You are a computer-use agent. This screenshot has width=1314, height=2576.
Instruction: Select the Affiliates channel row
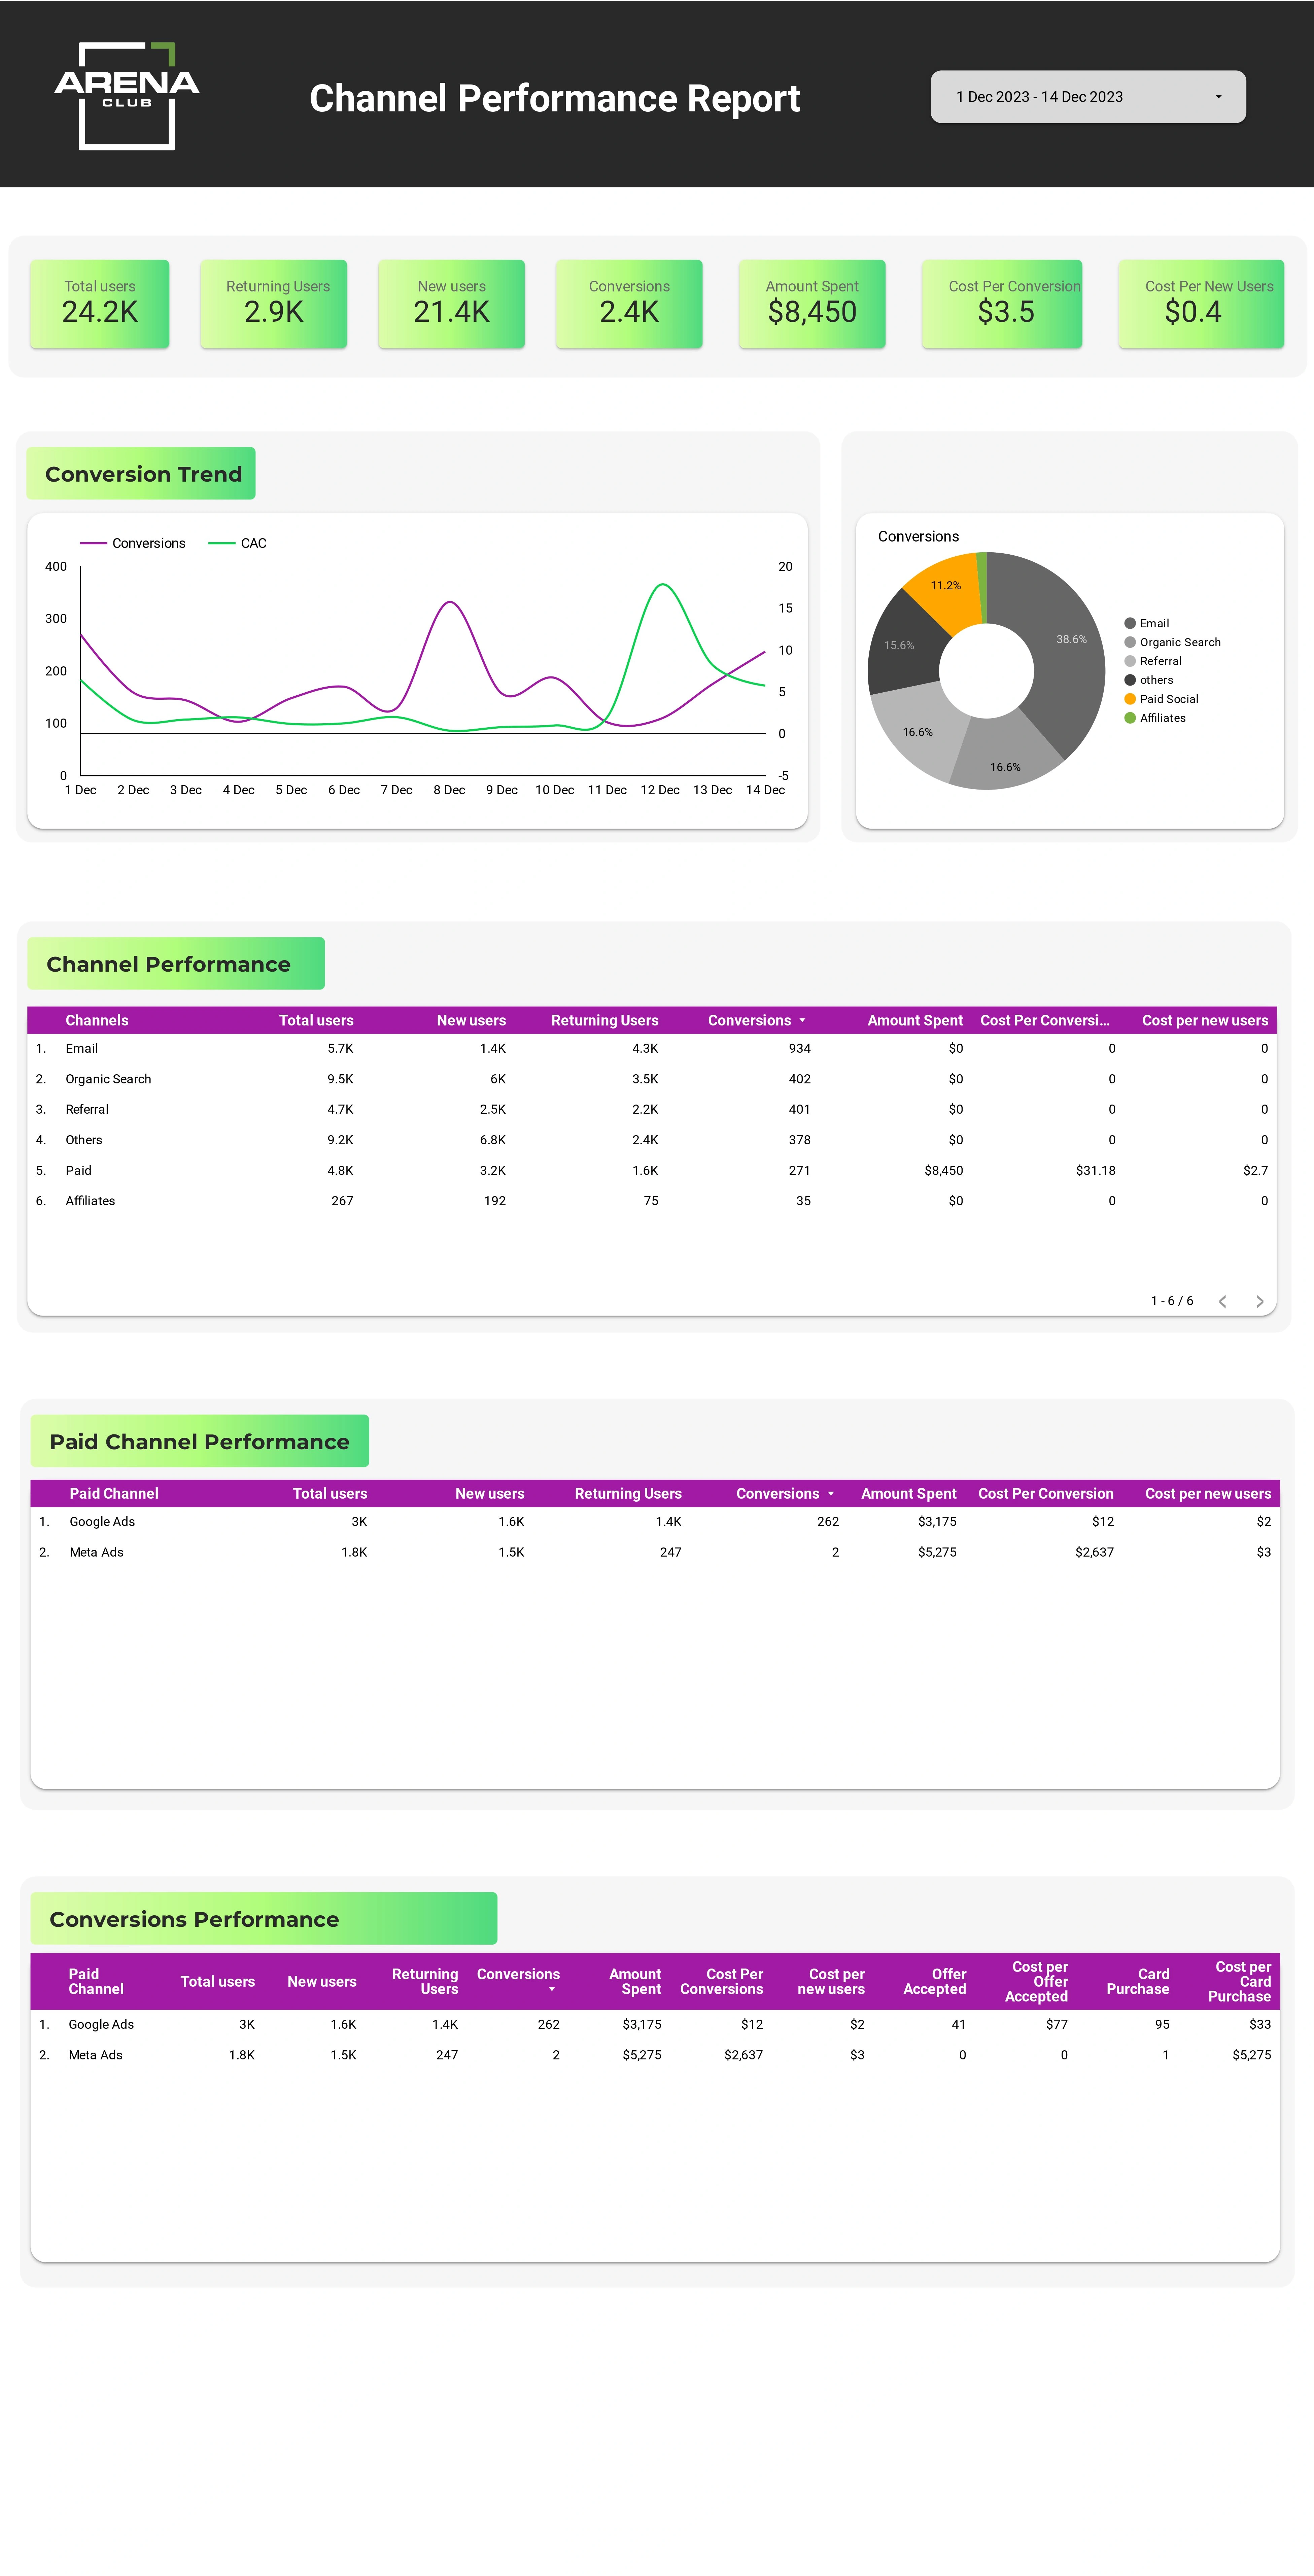coord(652,1201)
